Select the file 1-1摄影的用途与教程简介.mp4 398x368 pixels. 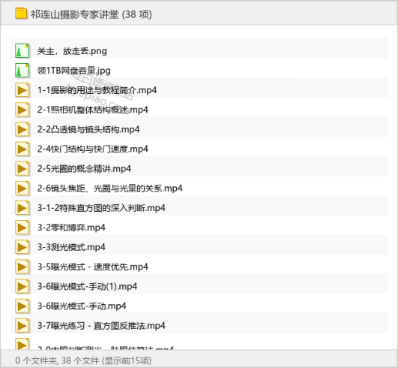(97, 90)
